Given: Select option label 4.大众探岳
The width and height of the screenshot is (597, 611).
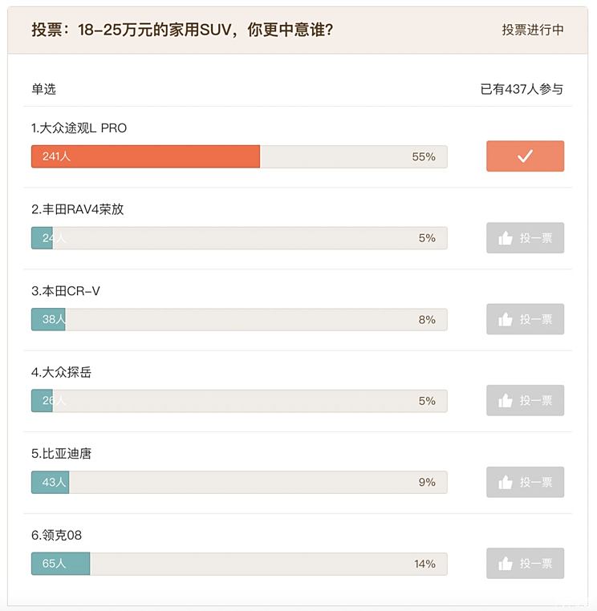Looking at the screenshot, I should 61,372.
